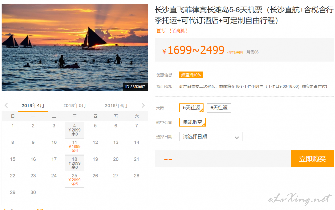
Task: Switch calendar to 2018年4月 tab
Action: (x=33, y=105)
